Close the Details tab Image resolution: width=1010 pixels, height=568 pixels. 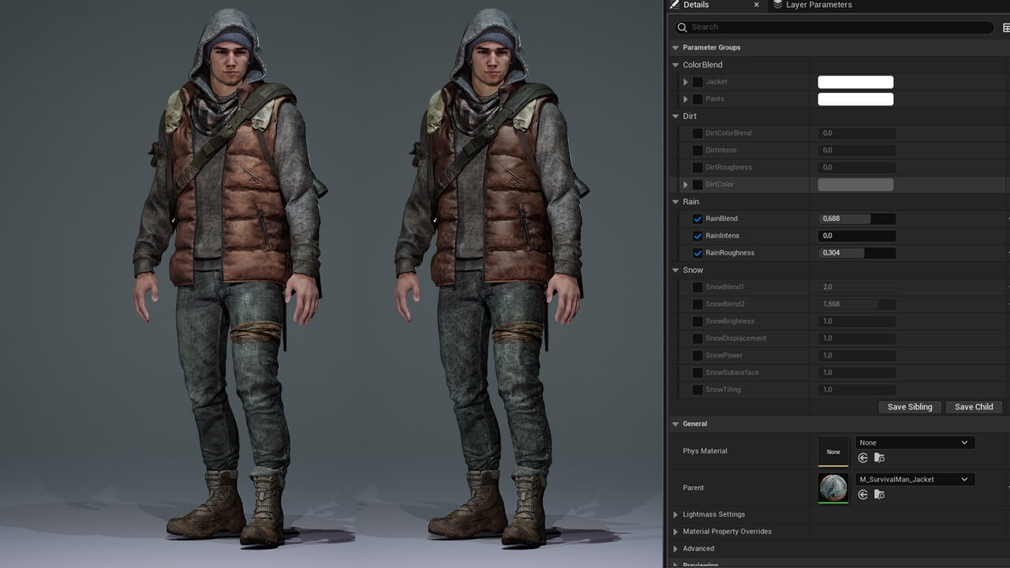757,5
